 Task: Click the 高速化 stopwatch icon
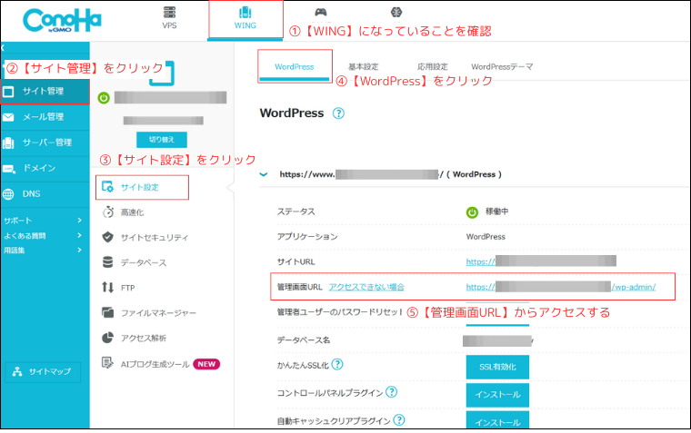coord(107,212)
